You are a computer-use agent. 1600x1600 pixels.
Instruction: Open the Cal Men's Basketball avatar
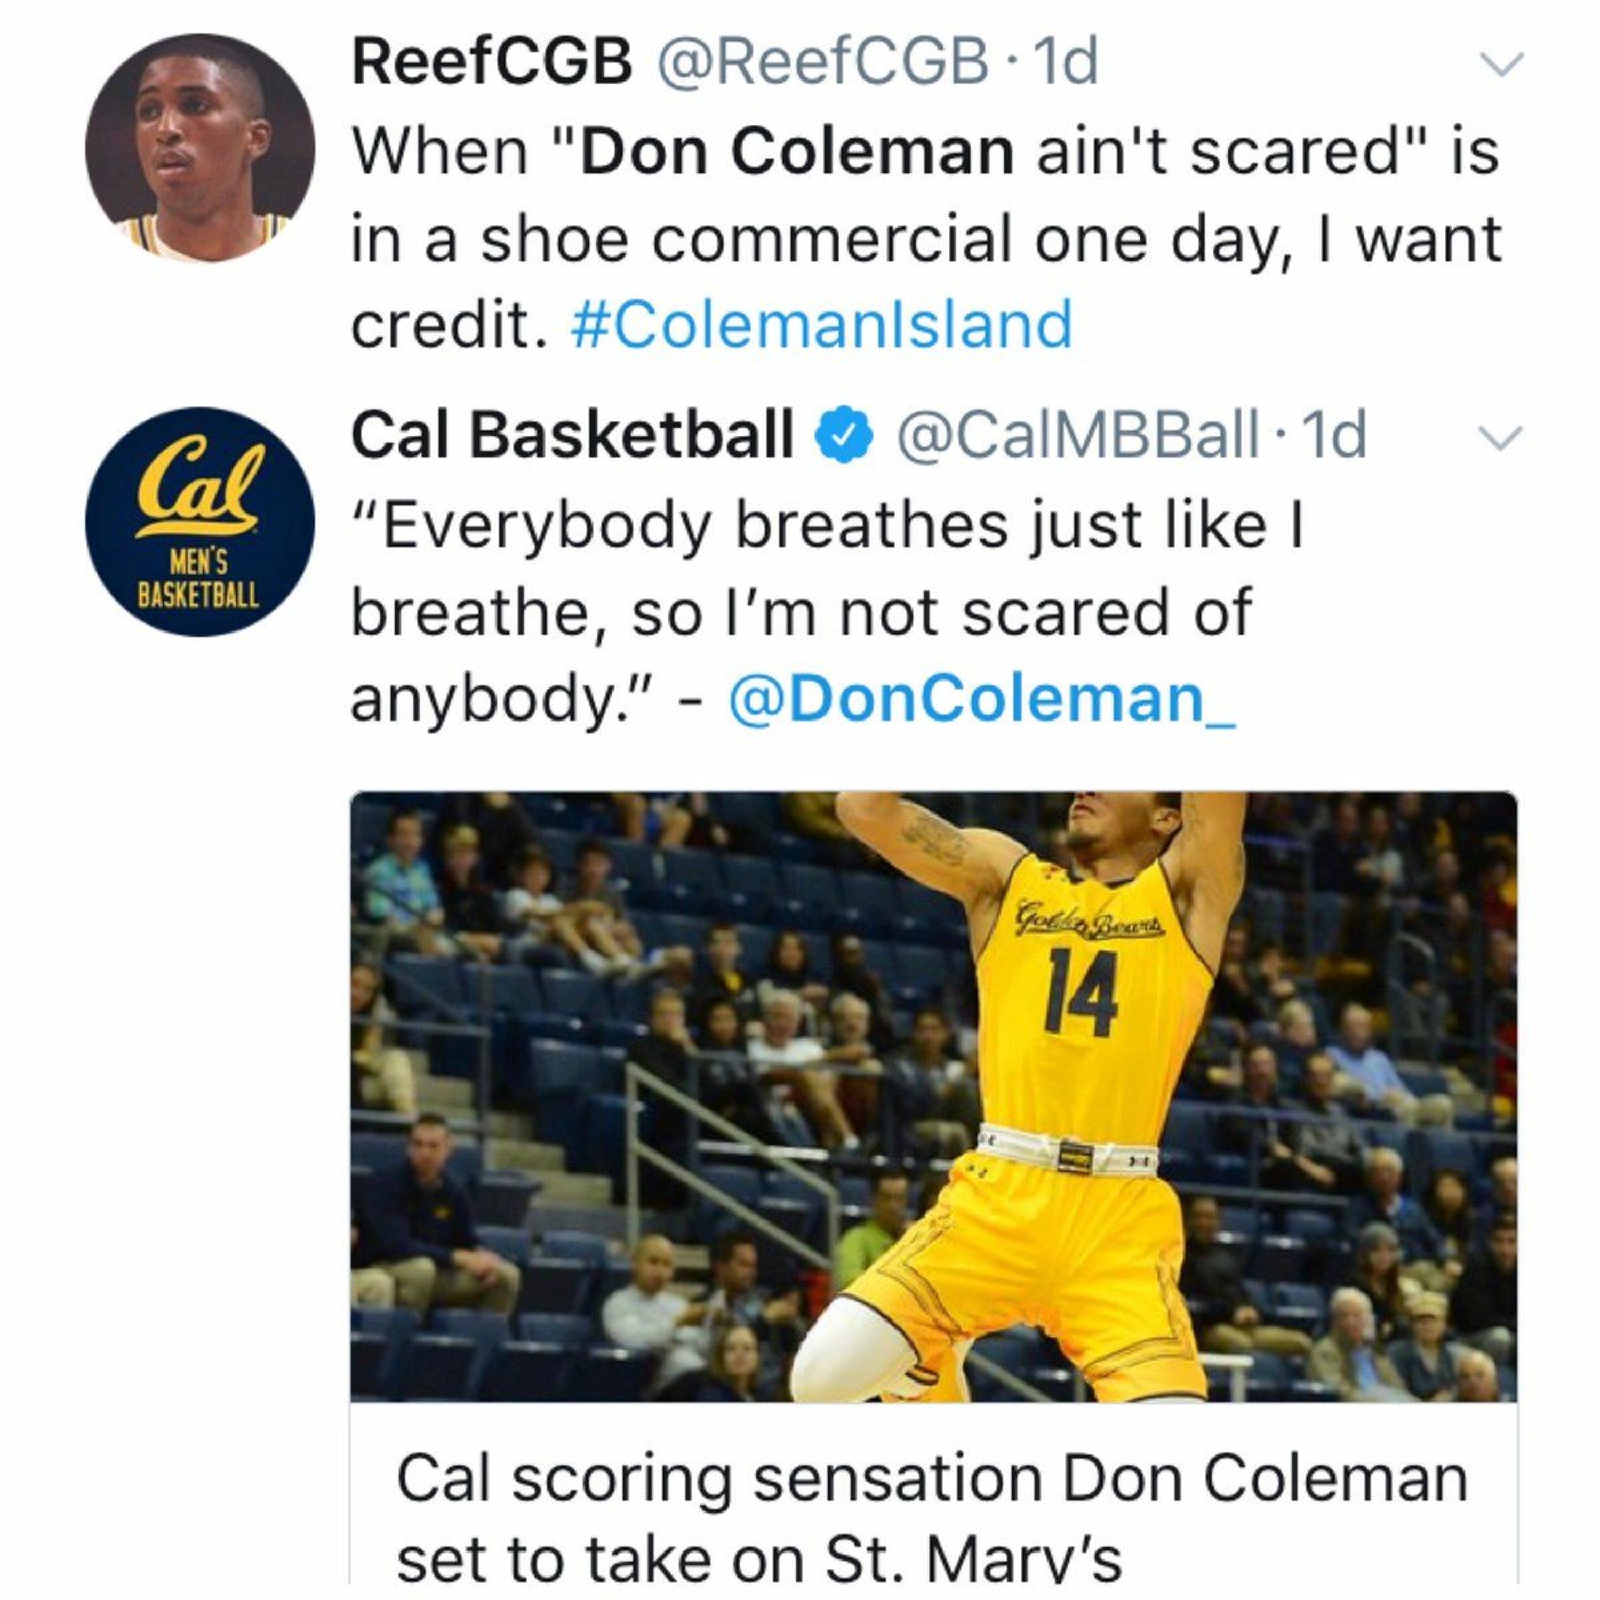click(199, 522)
